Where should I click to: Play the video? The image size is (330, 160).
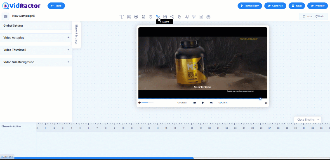pos(203,103)
